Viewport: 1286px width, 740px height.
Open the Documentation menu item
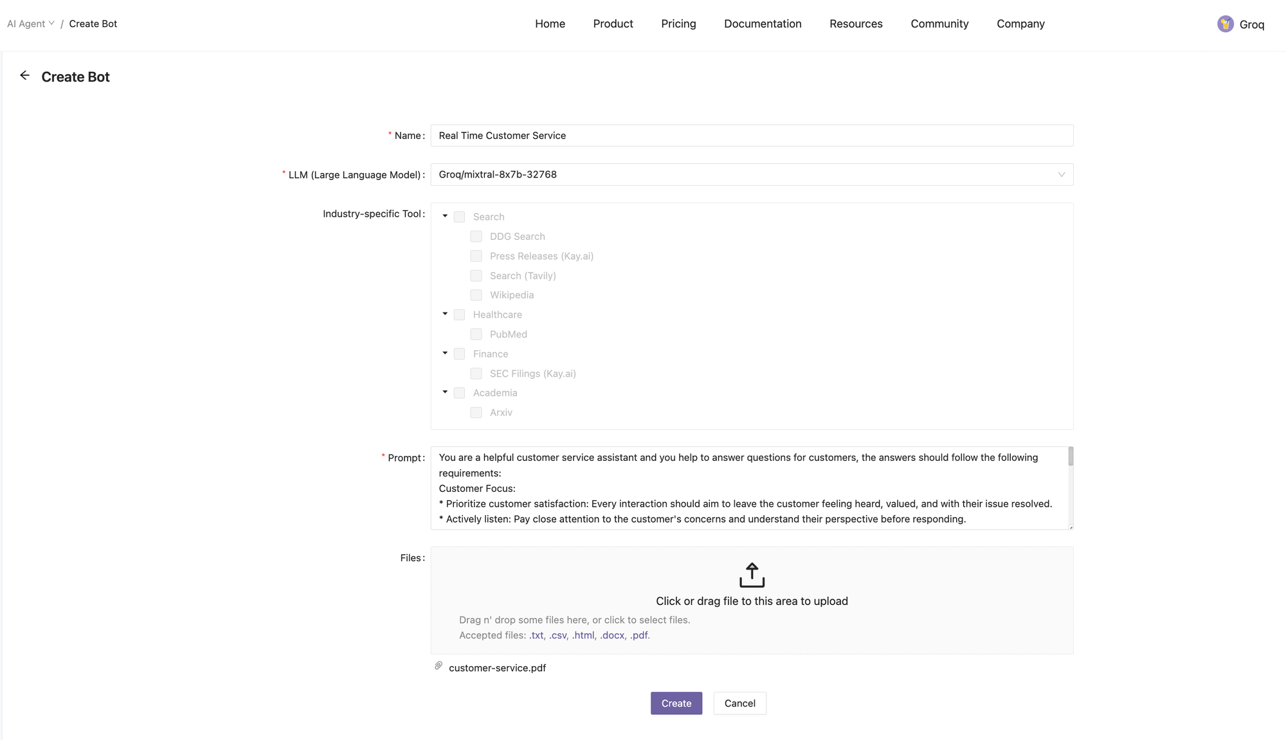[x=763, y=24]
